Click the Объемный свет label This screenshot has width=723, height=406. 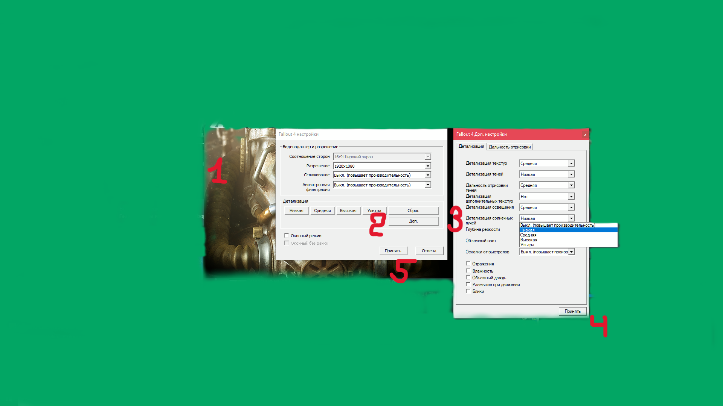click(481, 241)
